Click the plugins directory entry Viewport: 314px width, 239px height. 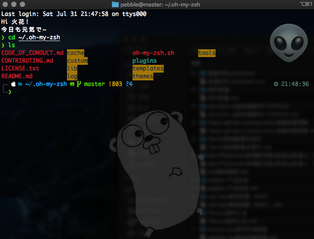144,61
